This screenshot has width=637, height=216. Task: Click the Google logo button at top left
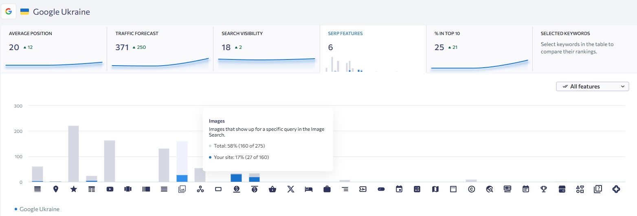tap(9, 12)
